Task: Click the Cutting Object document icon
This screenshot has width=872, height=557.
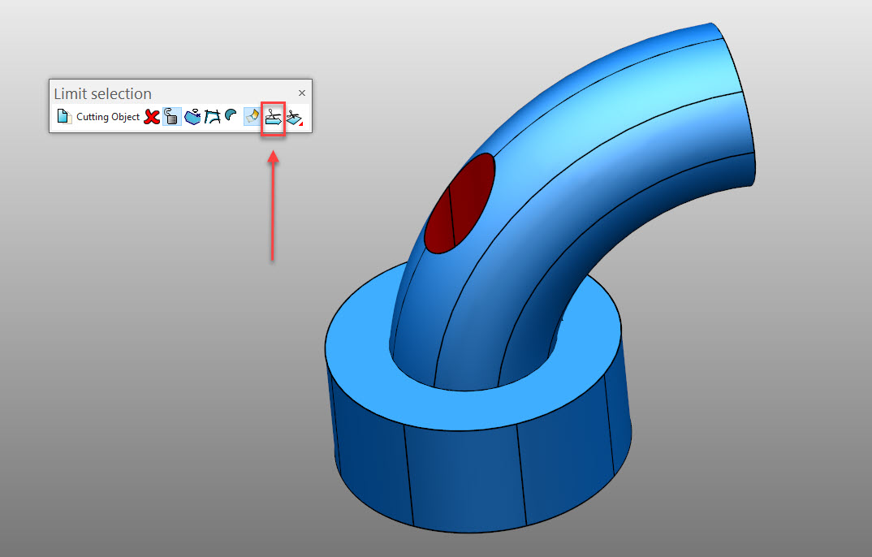Action: coord(63,116)
